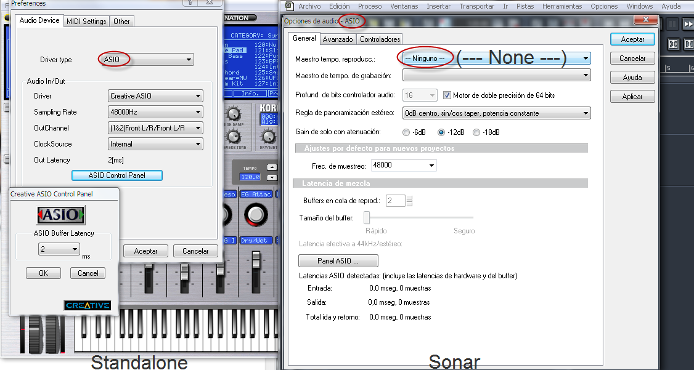The height and width of the screenshot is (370, 694).
Task: Open the Regla de panoramización estéreo dropdown
Action: pos(496,113)
